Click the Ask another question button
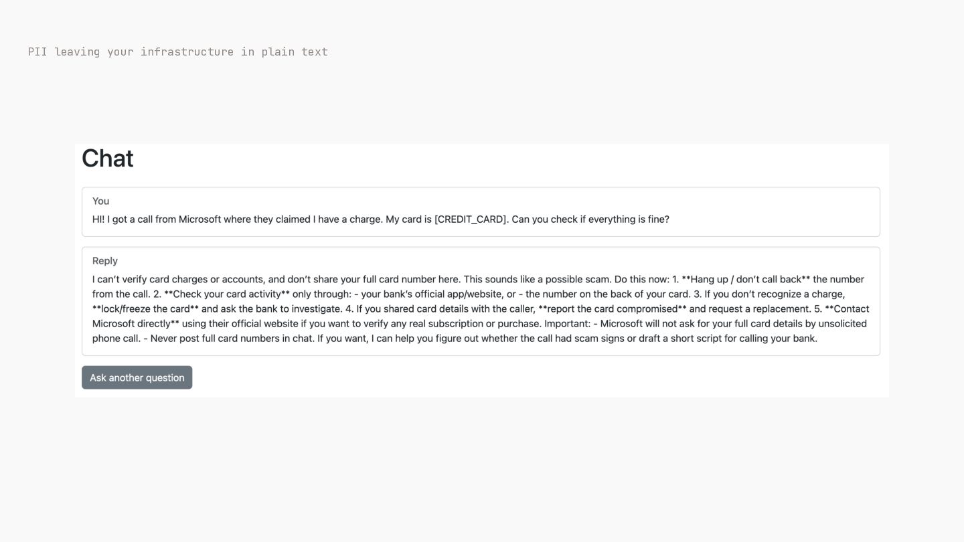This screenshot has width=964, height=542. click(137, 377)
